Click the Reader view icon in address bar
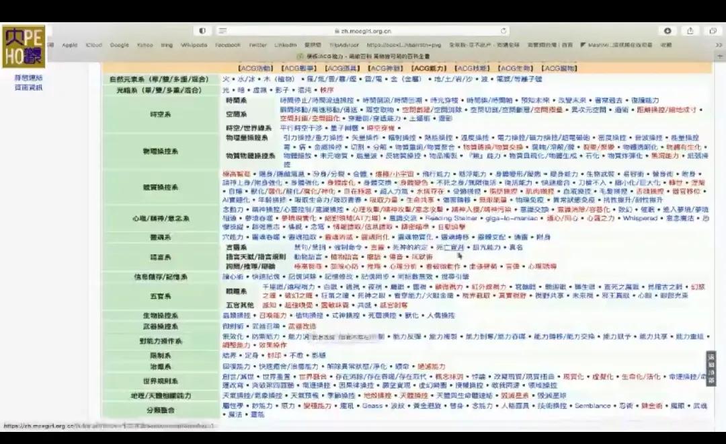The image size is (726, 444). pos(223,30)
